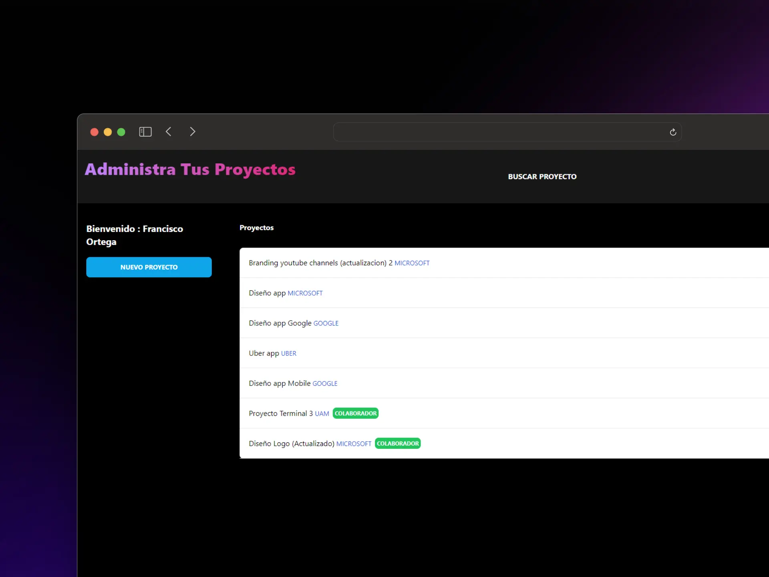769x577 pixels.
Task: Click the yellow minimize window dot
Action: point(108,132)
